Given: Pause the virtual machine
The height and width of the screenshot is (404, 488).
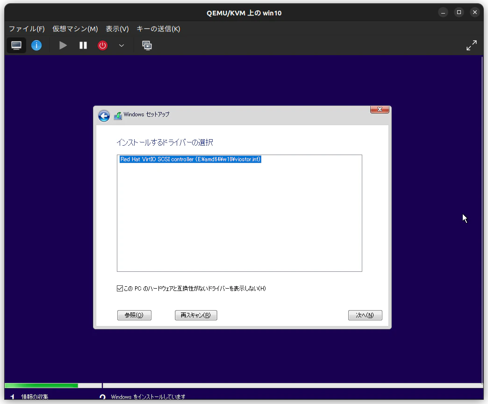Looking at the screenshot, I should [x=83, y=45].
